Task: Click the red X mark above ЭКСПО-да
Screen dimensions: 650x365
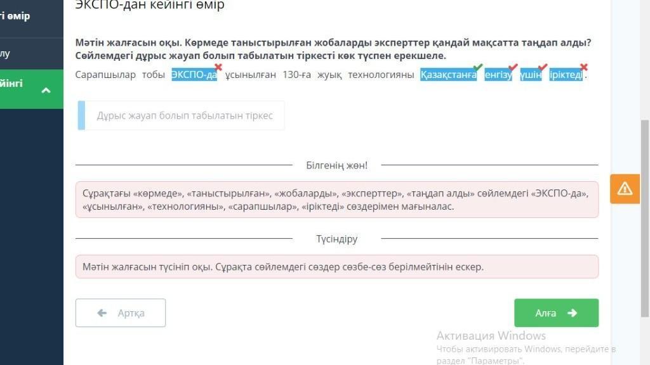Action: click(218, 67)
